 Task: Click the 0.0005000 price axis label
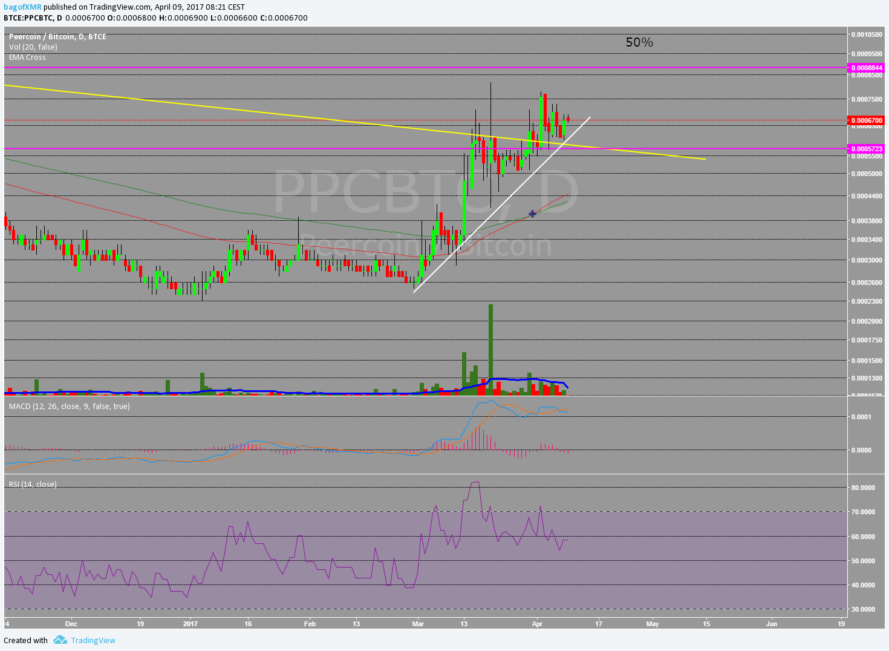point(867,174)
